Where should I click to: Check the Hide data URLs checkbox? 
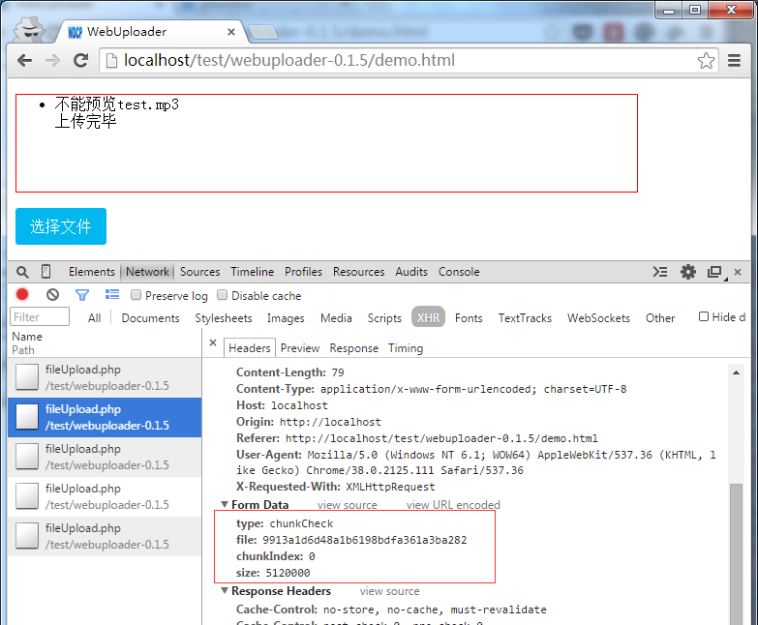click(704, 316)
